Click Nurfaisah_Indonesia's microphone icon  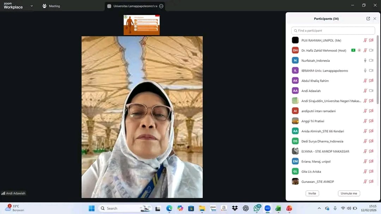pos(365,61)
